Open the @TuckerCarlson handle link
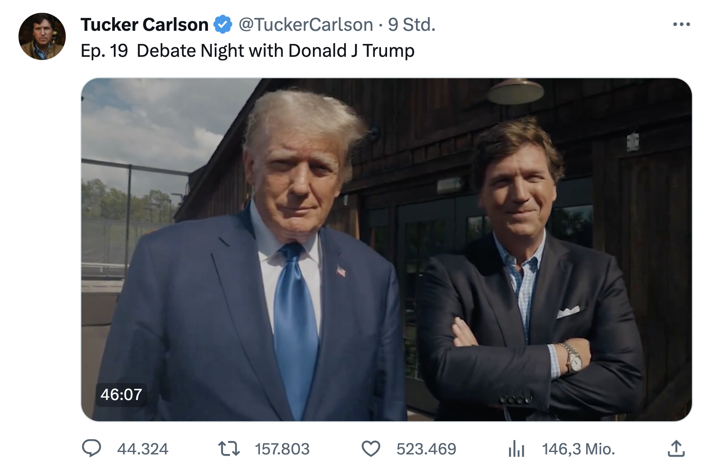The height and width of the screenshot is (472, 710). [x=306, y=25]
